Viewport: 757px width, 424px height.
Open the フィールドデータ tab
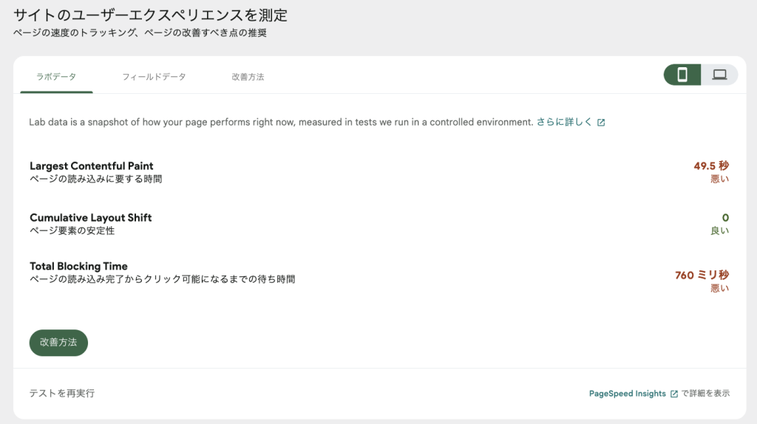click(x=154, y=77)
